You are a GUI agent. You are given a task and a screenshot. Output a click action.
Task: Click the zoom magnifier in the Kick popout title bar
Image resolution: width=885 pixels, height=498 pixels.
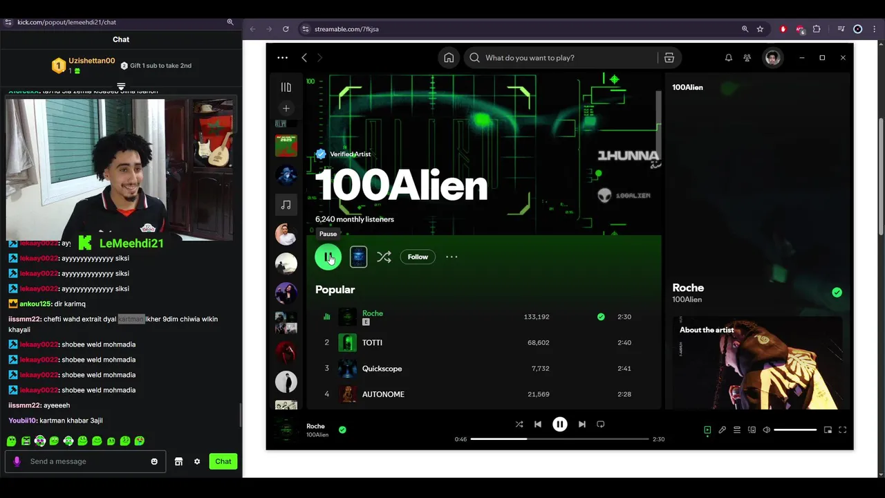(x=230, y=22)
